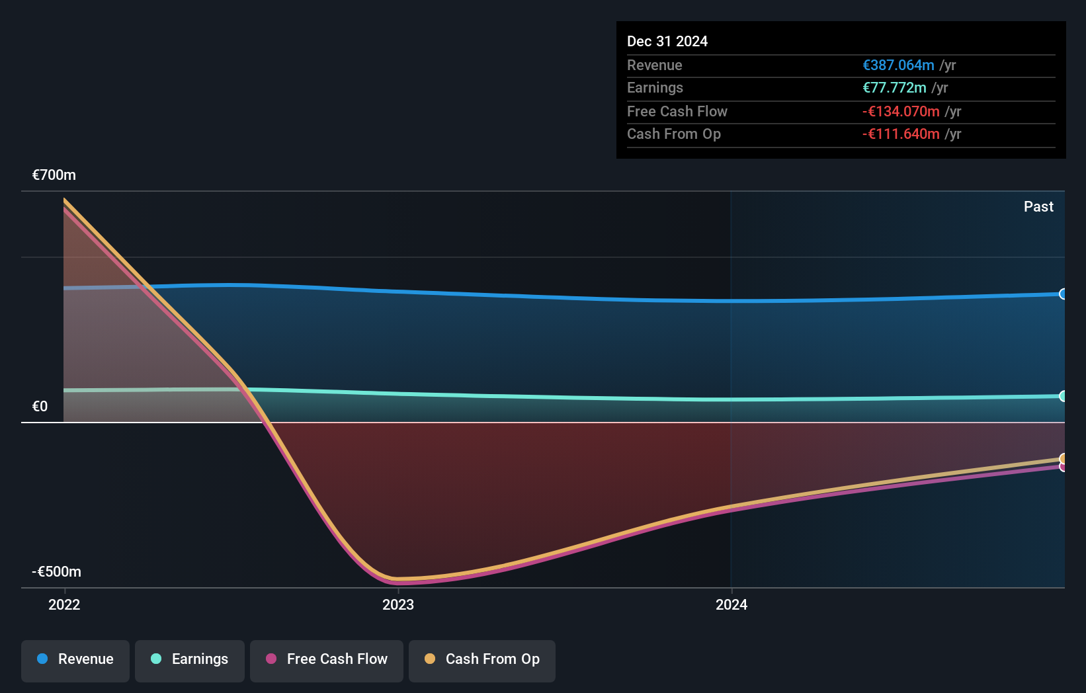Hide the Earnings series via legend
Viewport: 1086px width, 693px height.
point(190,660)
